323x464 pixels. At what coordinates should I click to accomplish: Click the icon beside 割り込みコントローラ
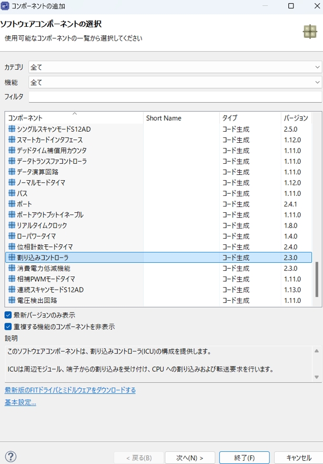pos(12,258)
